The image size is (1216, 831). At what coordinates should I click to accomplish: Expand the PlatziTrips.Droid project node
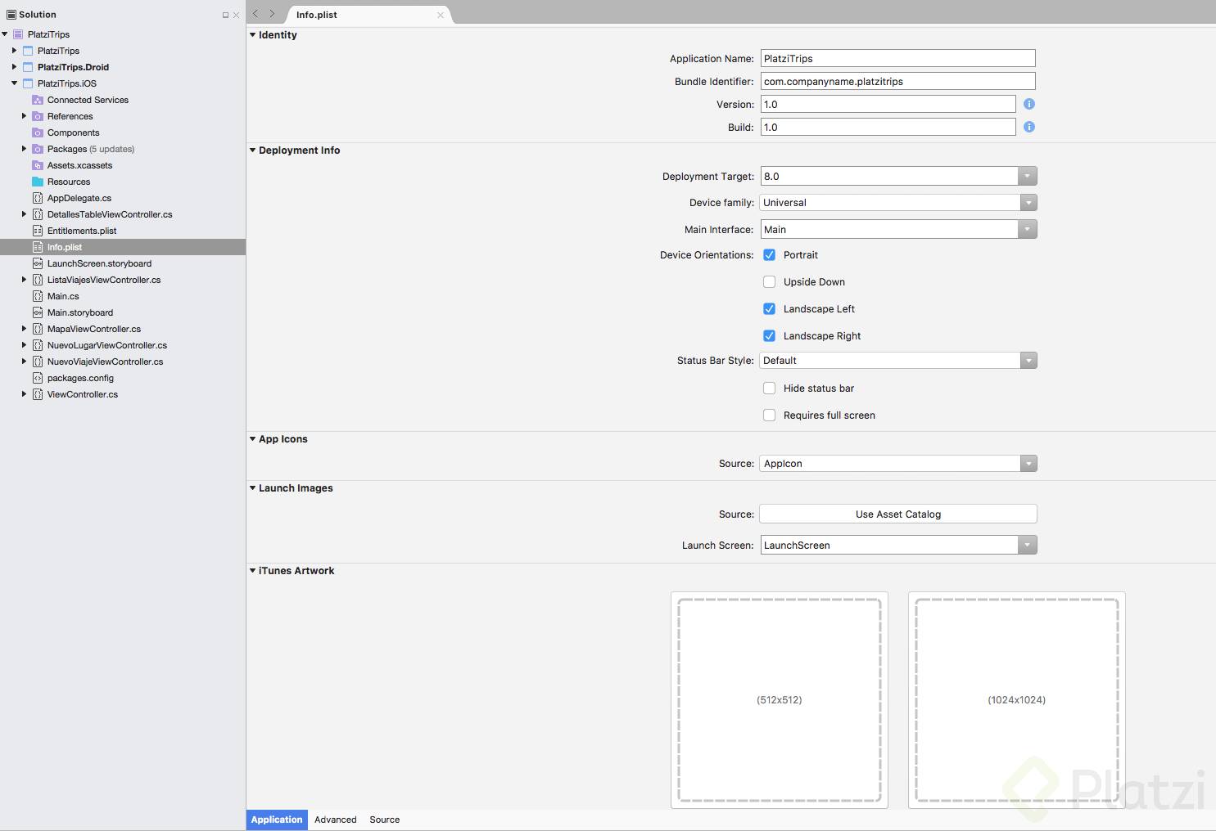(x=14, y=67)
